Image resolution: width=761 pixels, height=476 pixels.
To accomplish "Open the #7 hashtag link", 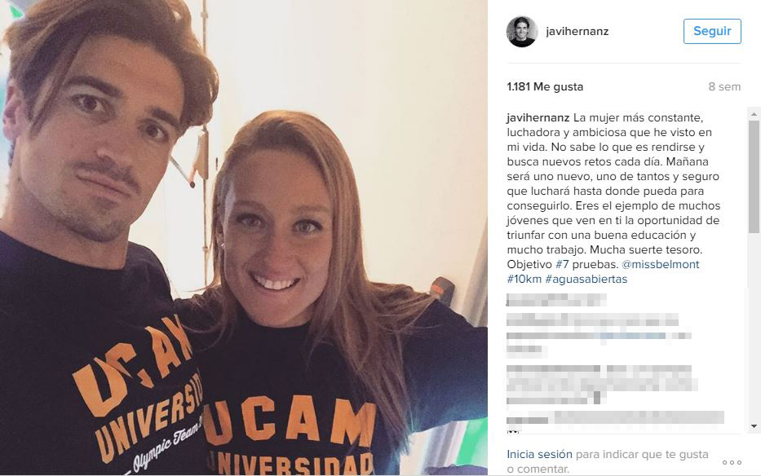I will (562, 264).
